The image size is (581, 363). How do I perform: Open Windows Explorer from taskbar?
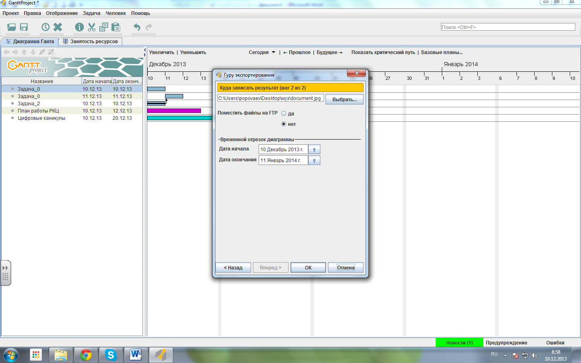(x=61, y=355)
